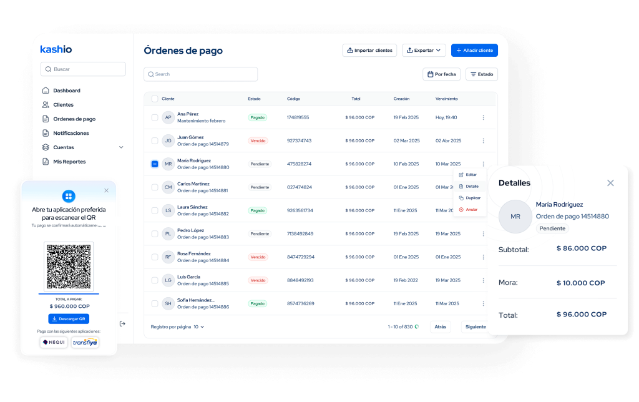
Task: Select the checkbox for Juan Gómez
Action: point(155,140)
